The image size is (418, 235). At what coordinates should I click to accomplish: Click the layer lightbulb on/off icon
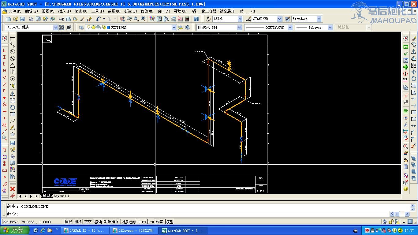[x=89, y=28]
